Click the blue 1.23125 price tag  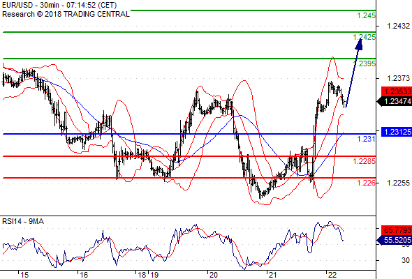click(397, 132)
